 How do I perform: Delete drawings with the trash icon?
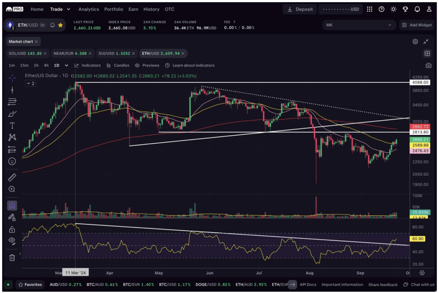(12, 257)
